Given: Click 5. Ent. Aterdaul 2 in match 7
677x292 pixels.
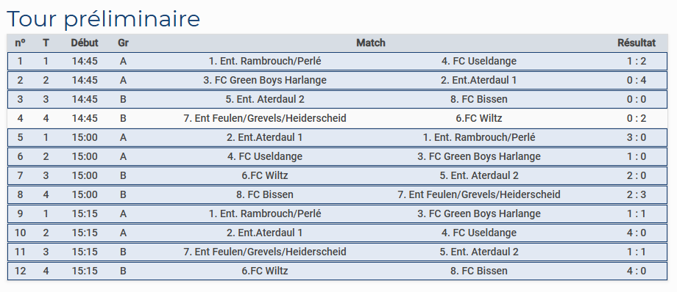Looking at the screenshot, I should 479,175.
